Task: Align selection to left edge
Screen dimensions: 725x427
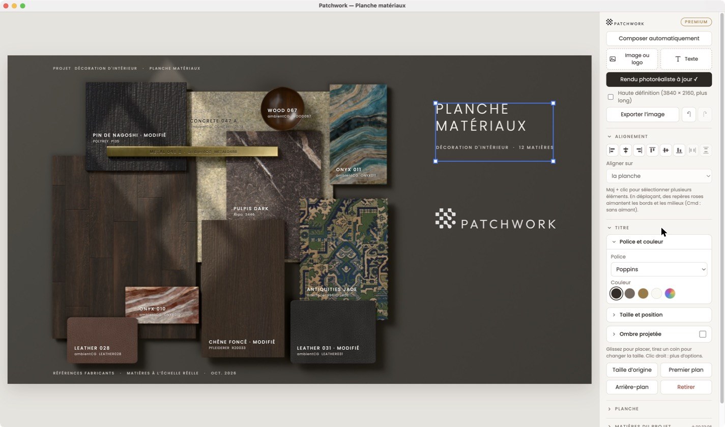Action: (x=612, y=150)
